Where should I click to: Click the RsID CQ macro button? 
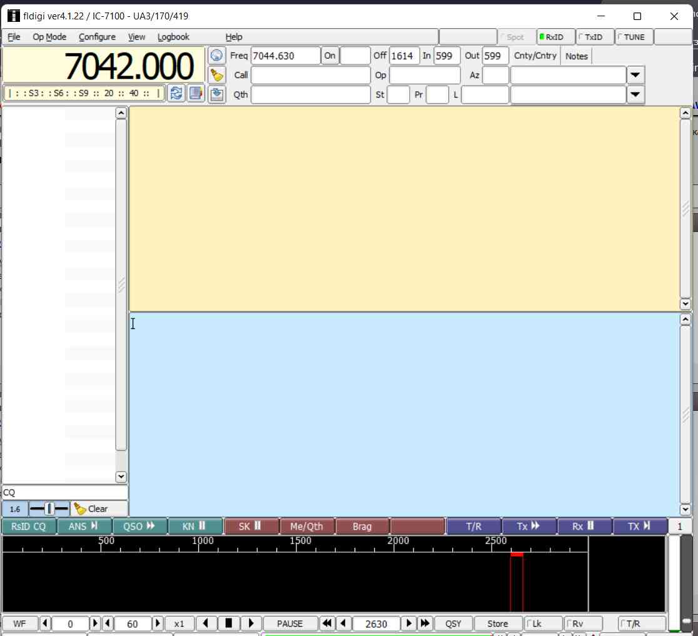(29, 527)
